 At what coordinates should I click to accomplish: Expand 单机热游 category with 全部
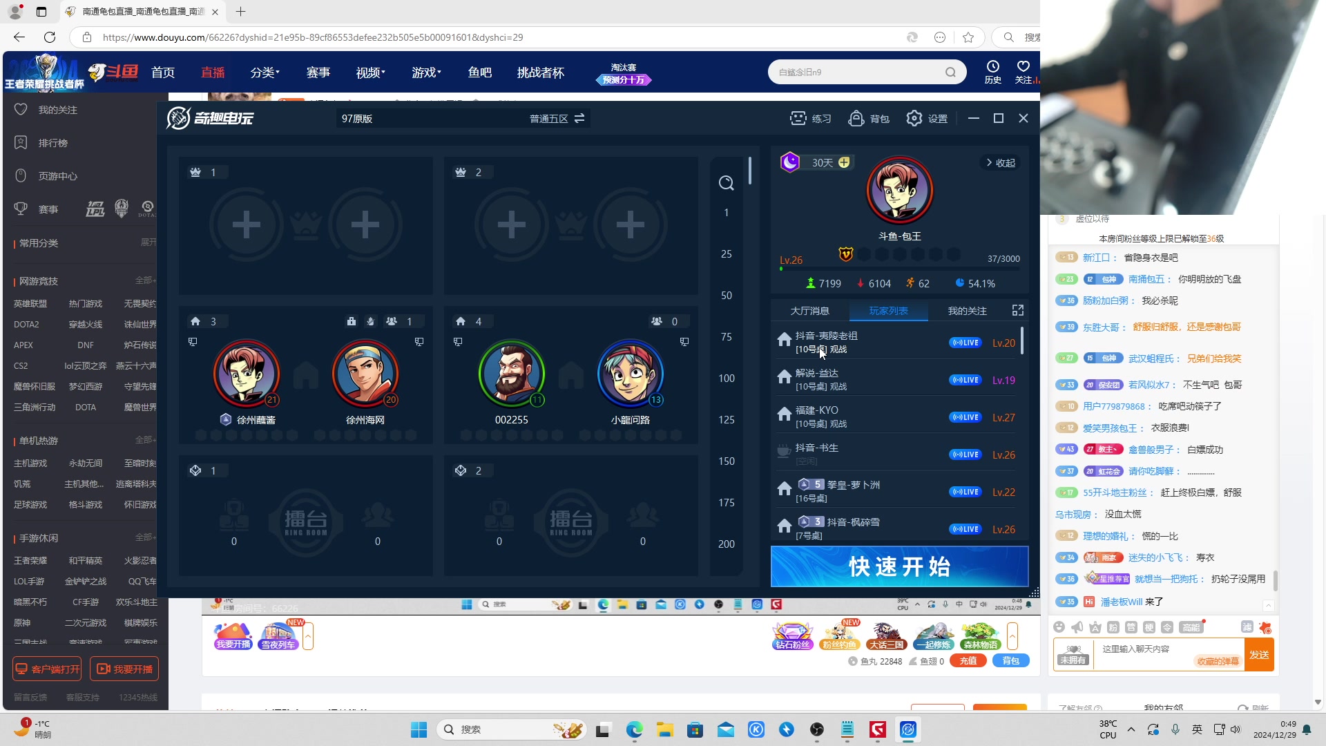(x=146, y=440)
